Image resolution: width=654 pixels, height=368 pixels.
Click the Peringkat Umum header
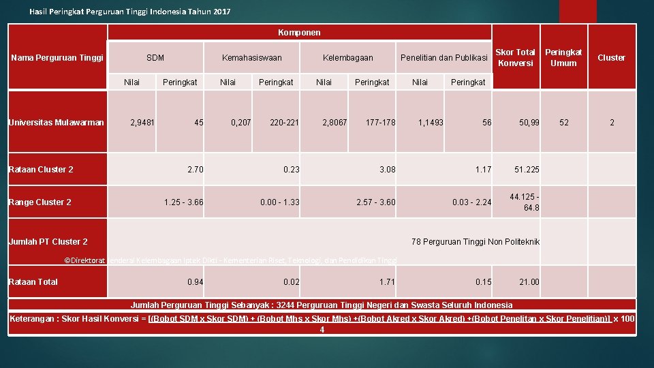pyautogui.click(x=563, y=57)
